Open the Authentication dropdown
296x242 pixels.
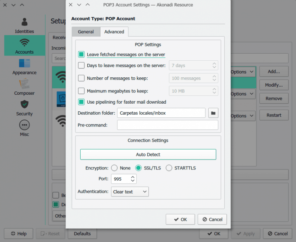click(129, 192)
